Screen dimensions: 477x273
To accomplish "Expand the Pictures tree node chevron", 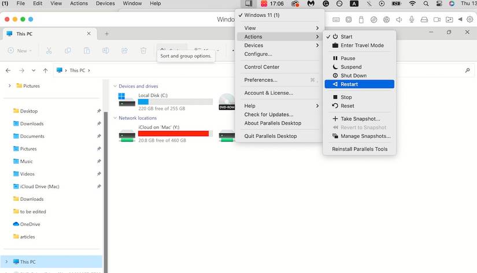I will coord(10,86).
